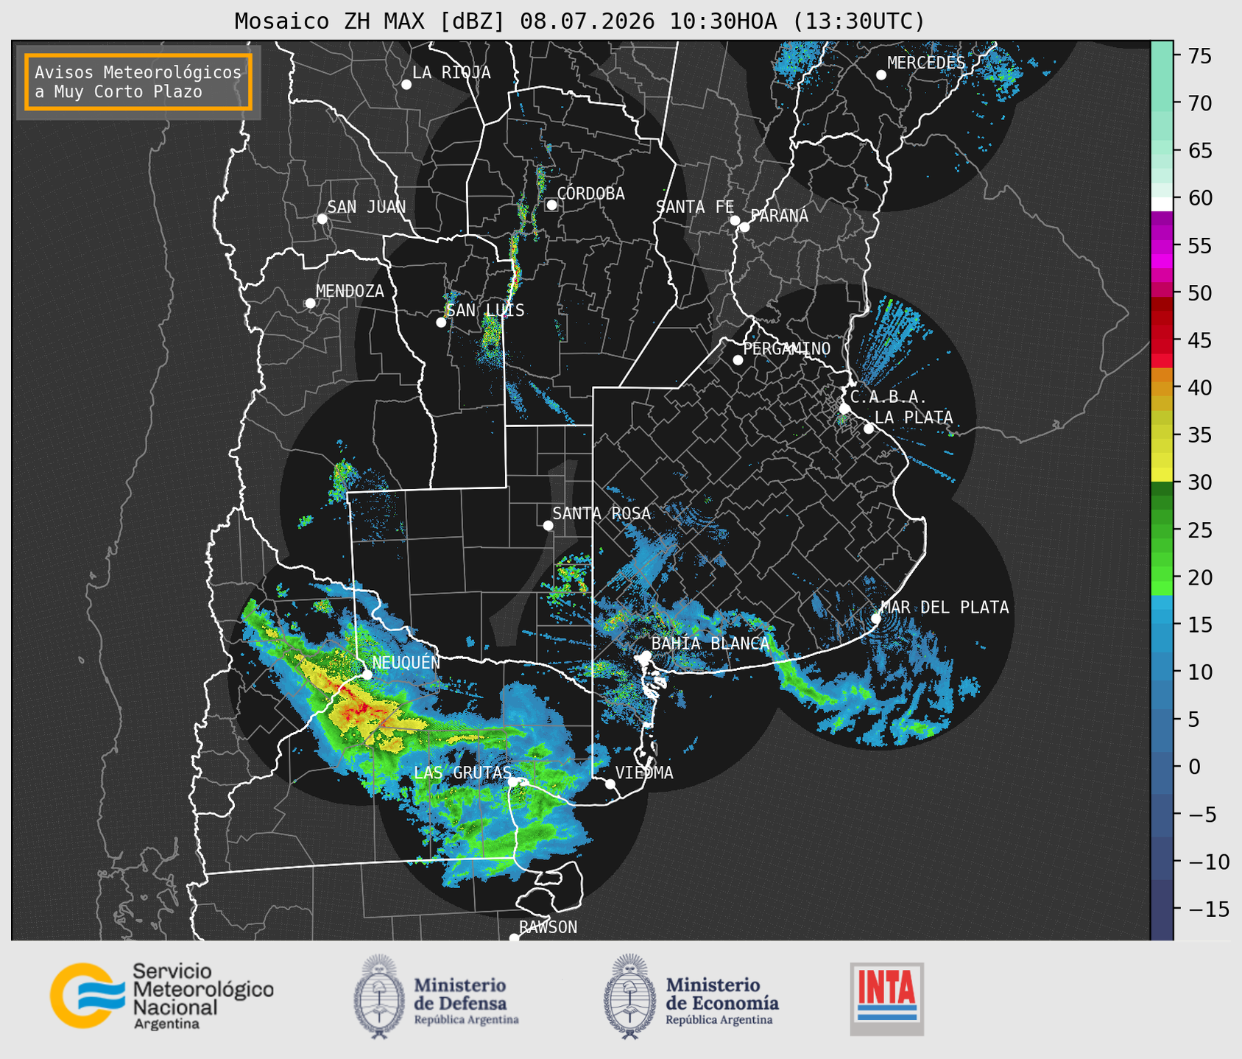Click the SANTA ROSA city marker dot
The width and height of the screenshot is (1242, 1059).
point(548,525)
